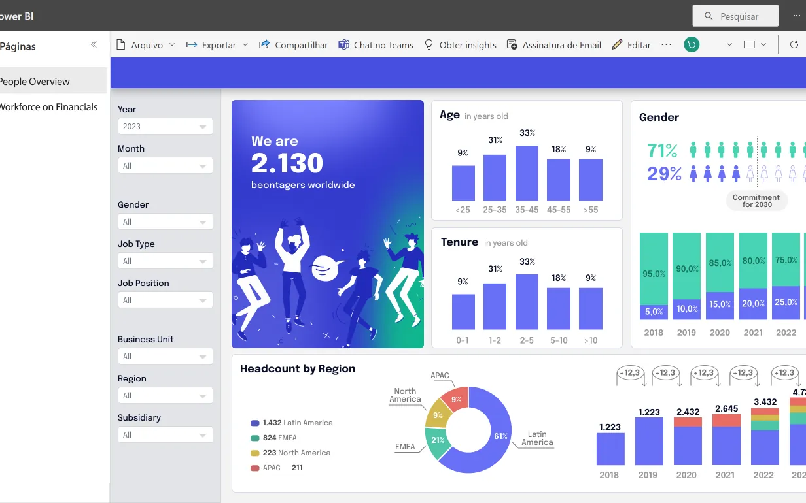Click the Assinatura de Email icon

point(512,45)
